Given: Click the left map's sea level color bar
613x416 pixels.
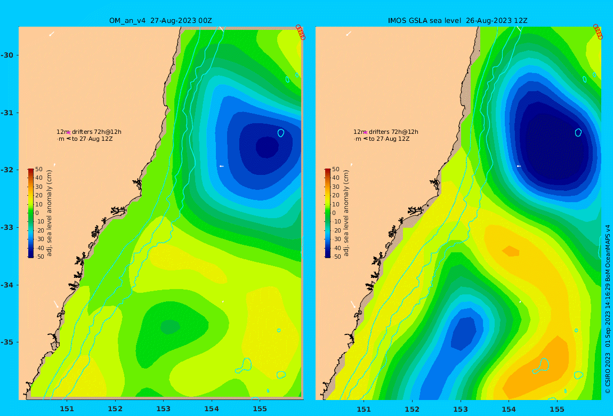Looking at the screenshot, I should [x=31, y=213].
